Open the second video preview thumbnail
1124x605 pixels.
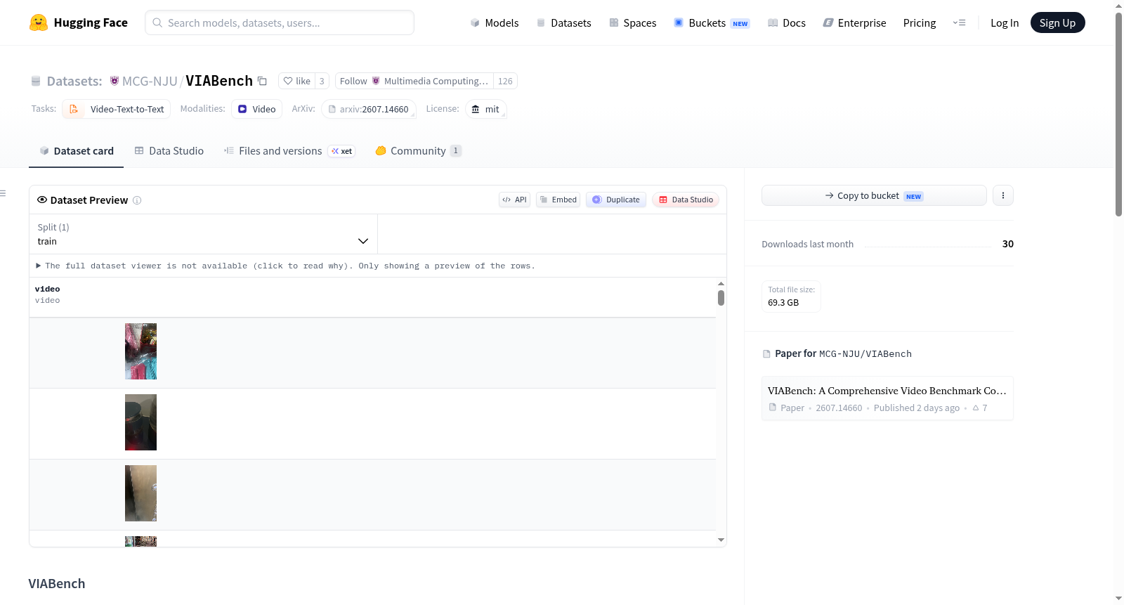pyautogui.click(x=140, y=422)
